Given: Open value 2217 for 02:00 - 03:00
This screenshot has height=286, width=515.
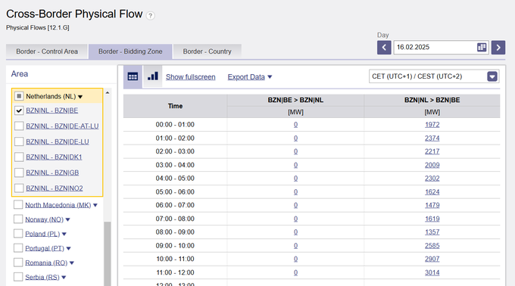Looking at the screenshot, I should point(432,151).
